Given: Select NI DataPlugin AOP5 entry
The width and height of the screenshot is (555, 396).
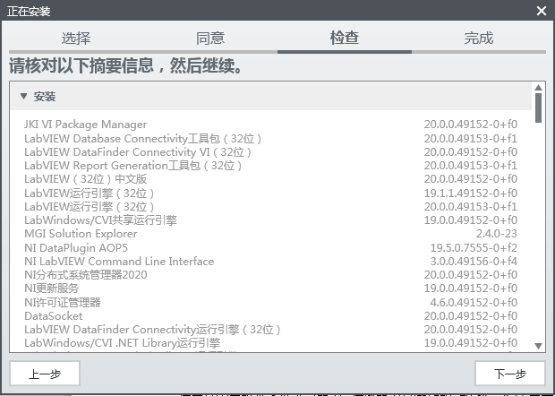Looking at the screenshot, I should point(270,247).
